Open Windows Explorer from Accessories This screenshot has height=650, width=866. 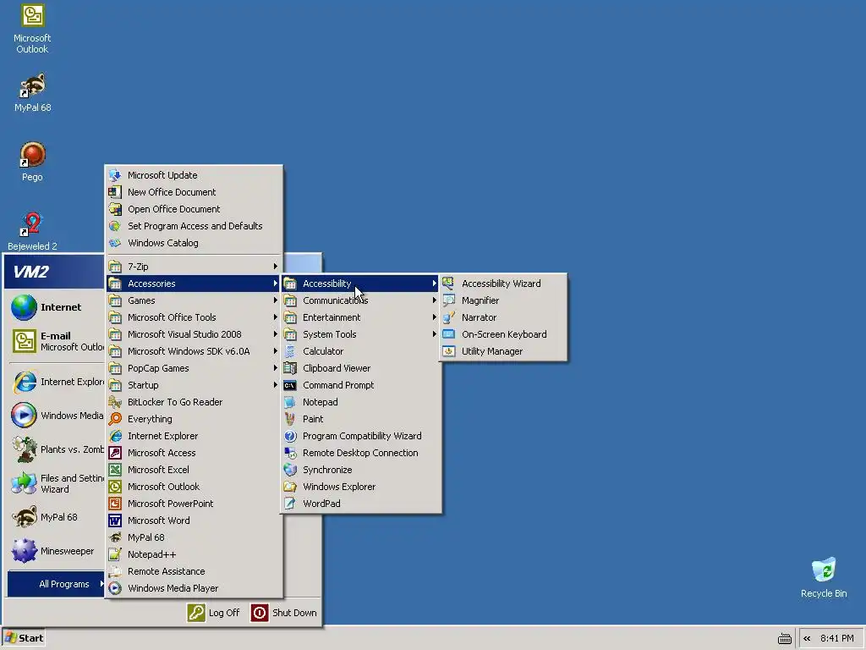point(360,487)
